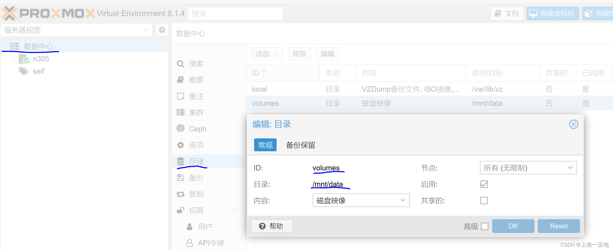Select the local storage row
Viewport: 613px width, 250px height.
[x=430, y=89]
